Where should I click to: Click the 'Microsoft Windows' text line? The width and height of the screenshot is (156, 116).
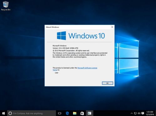(59, 46)
